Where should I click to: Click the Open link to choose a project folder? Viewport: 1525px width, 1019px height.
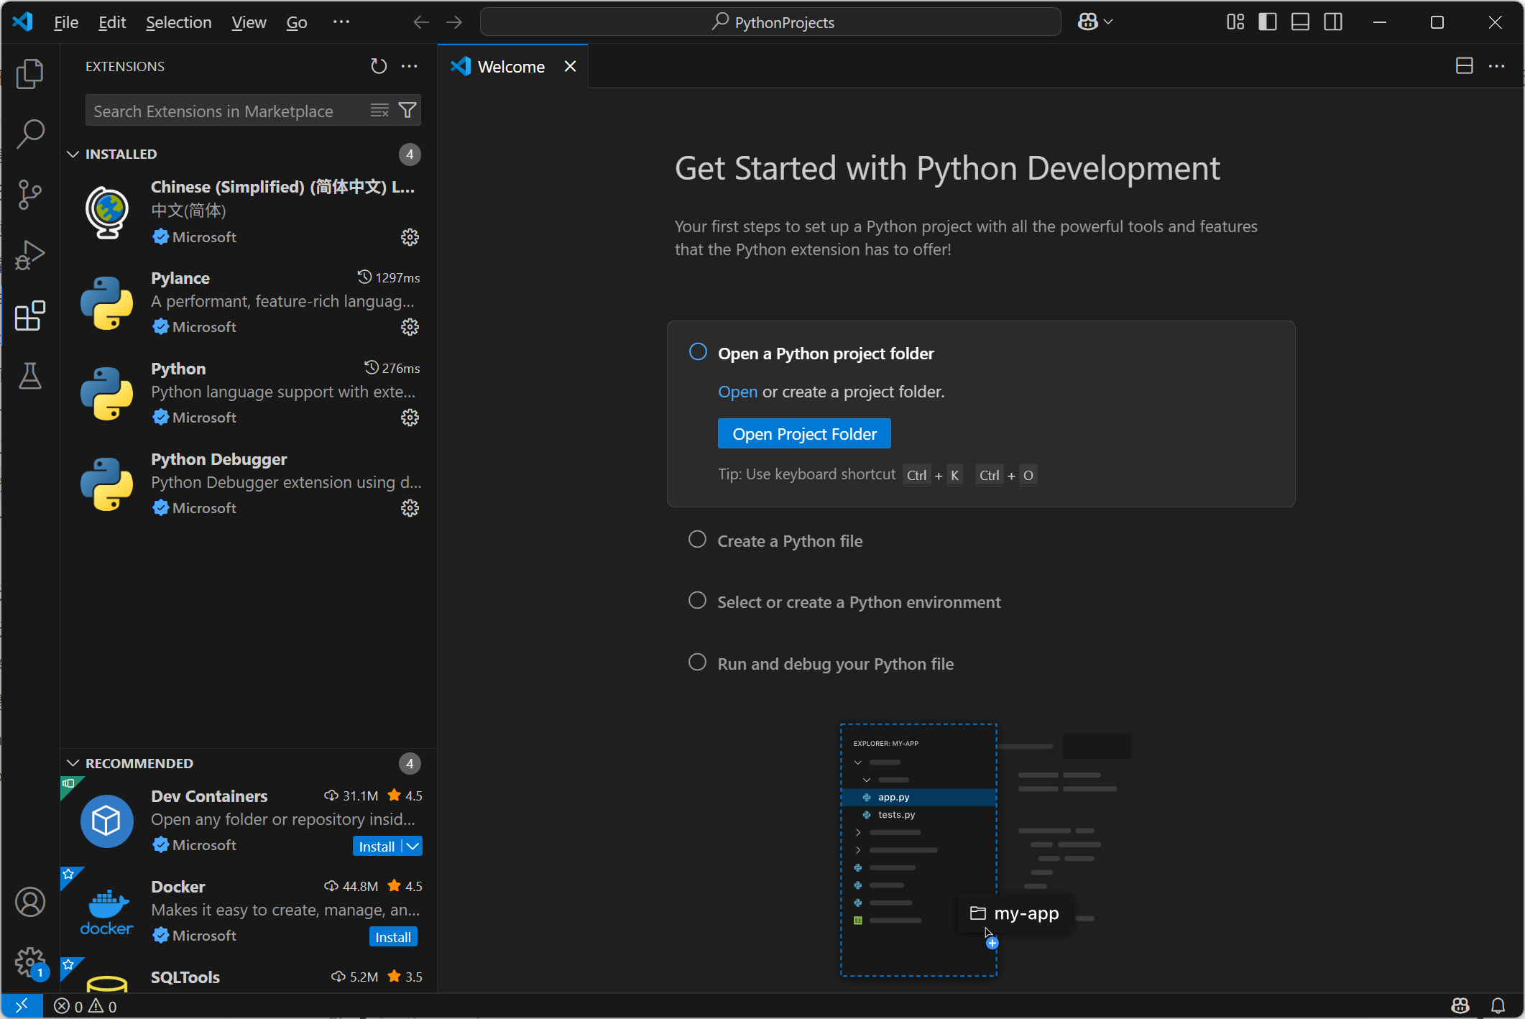click(x=737, y=392)
